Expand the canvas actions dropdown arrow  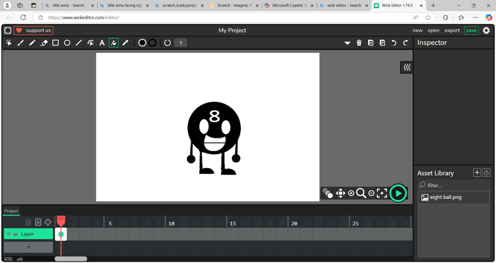click(347, 43)
